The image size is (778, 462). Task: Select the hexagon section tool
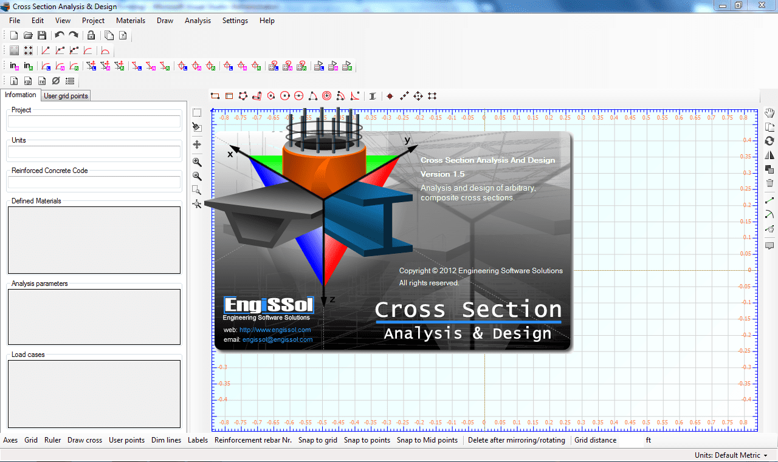tap(271, 96)
